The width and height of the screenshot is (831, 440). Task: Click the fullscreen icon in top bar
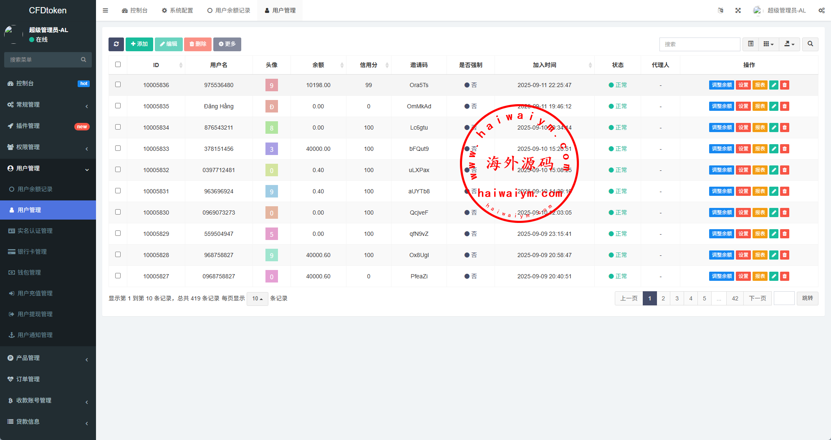(738, 10)
